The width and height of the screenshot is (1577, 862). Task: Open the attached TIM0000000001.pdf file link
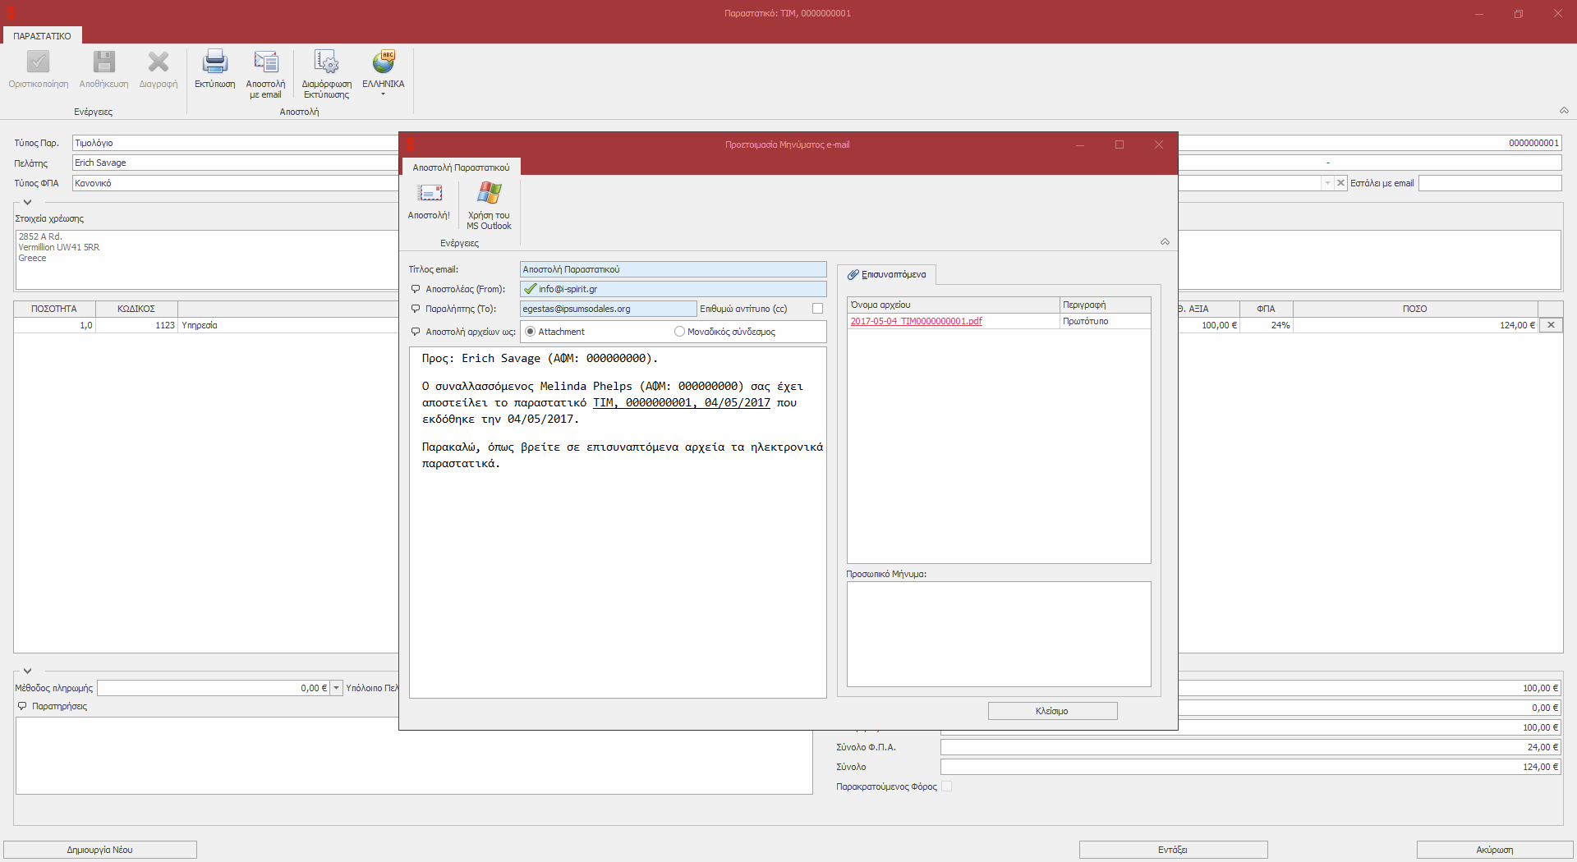tap(916, 321)
